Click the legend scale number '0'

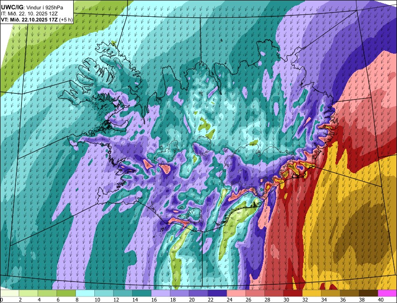[1, 300]
